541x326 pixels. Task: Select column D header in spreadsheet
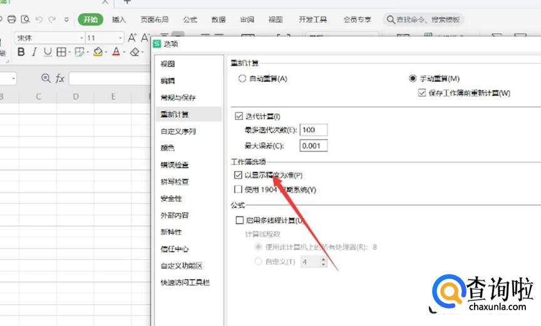pyautogui.click(x=76, y=96)
